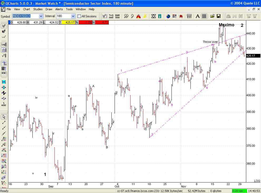Select the parallel channel lines tool
Screen dimensions: 261x193
4,177
